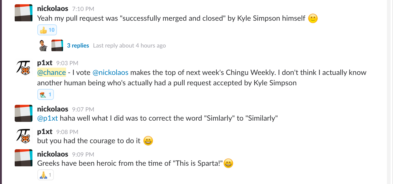Click the 9:07 PM timestamp
This screenshot has height=184, width=393.
[x=83, y=109]
